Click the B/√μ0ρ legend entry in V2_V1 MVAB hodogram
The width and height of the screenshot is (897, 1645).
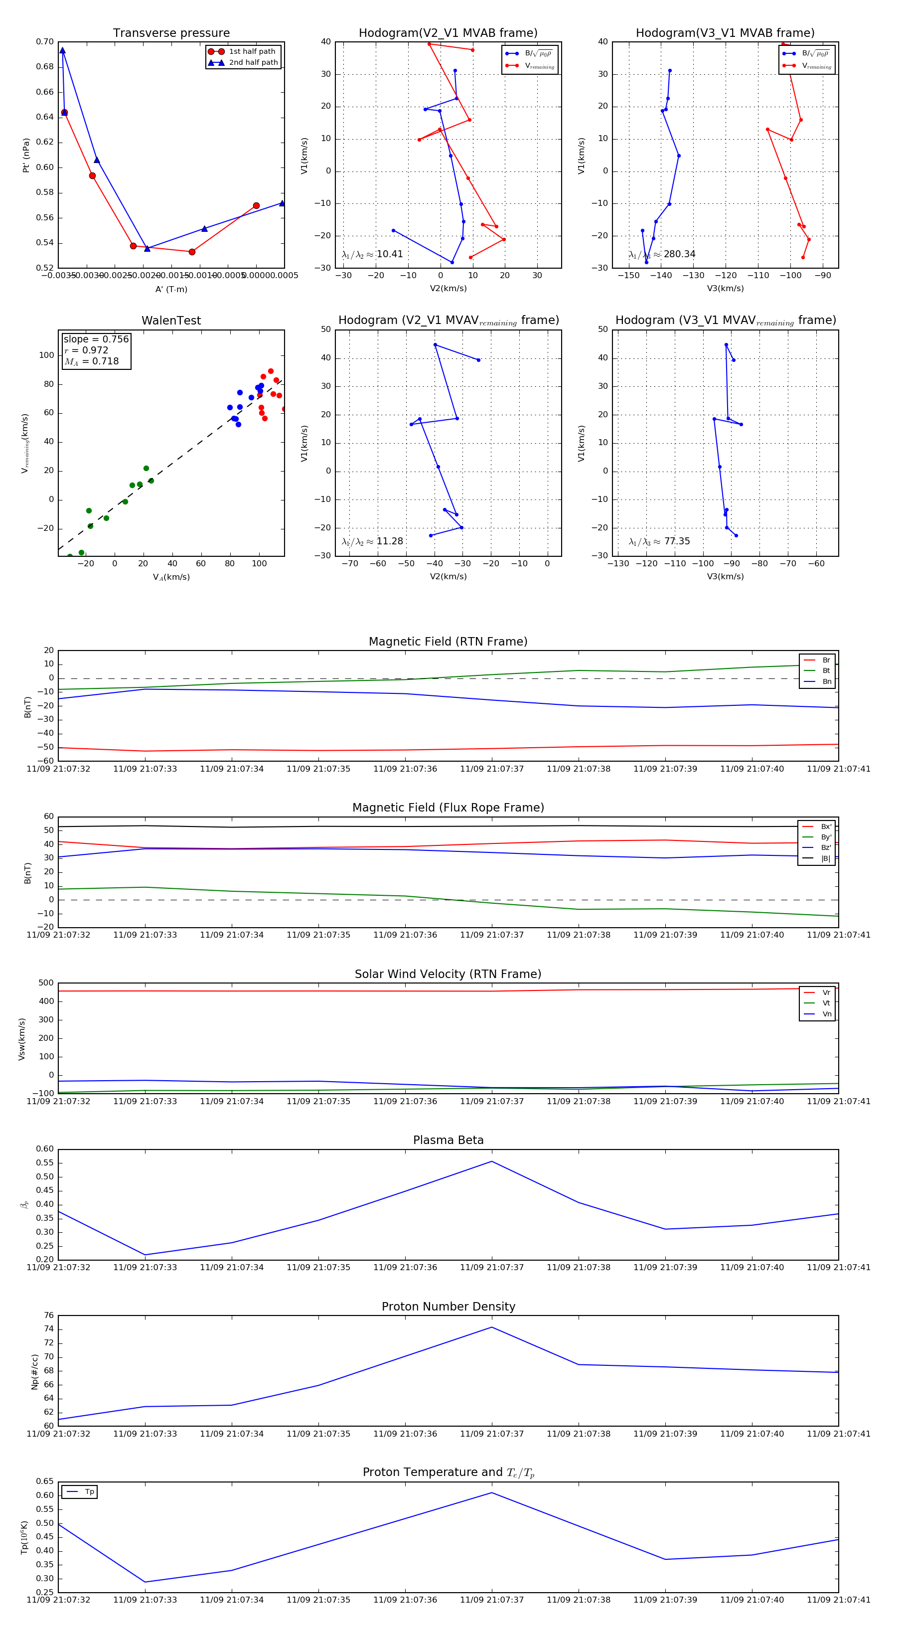pyautogui.click(x=529, y=54)
